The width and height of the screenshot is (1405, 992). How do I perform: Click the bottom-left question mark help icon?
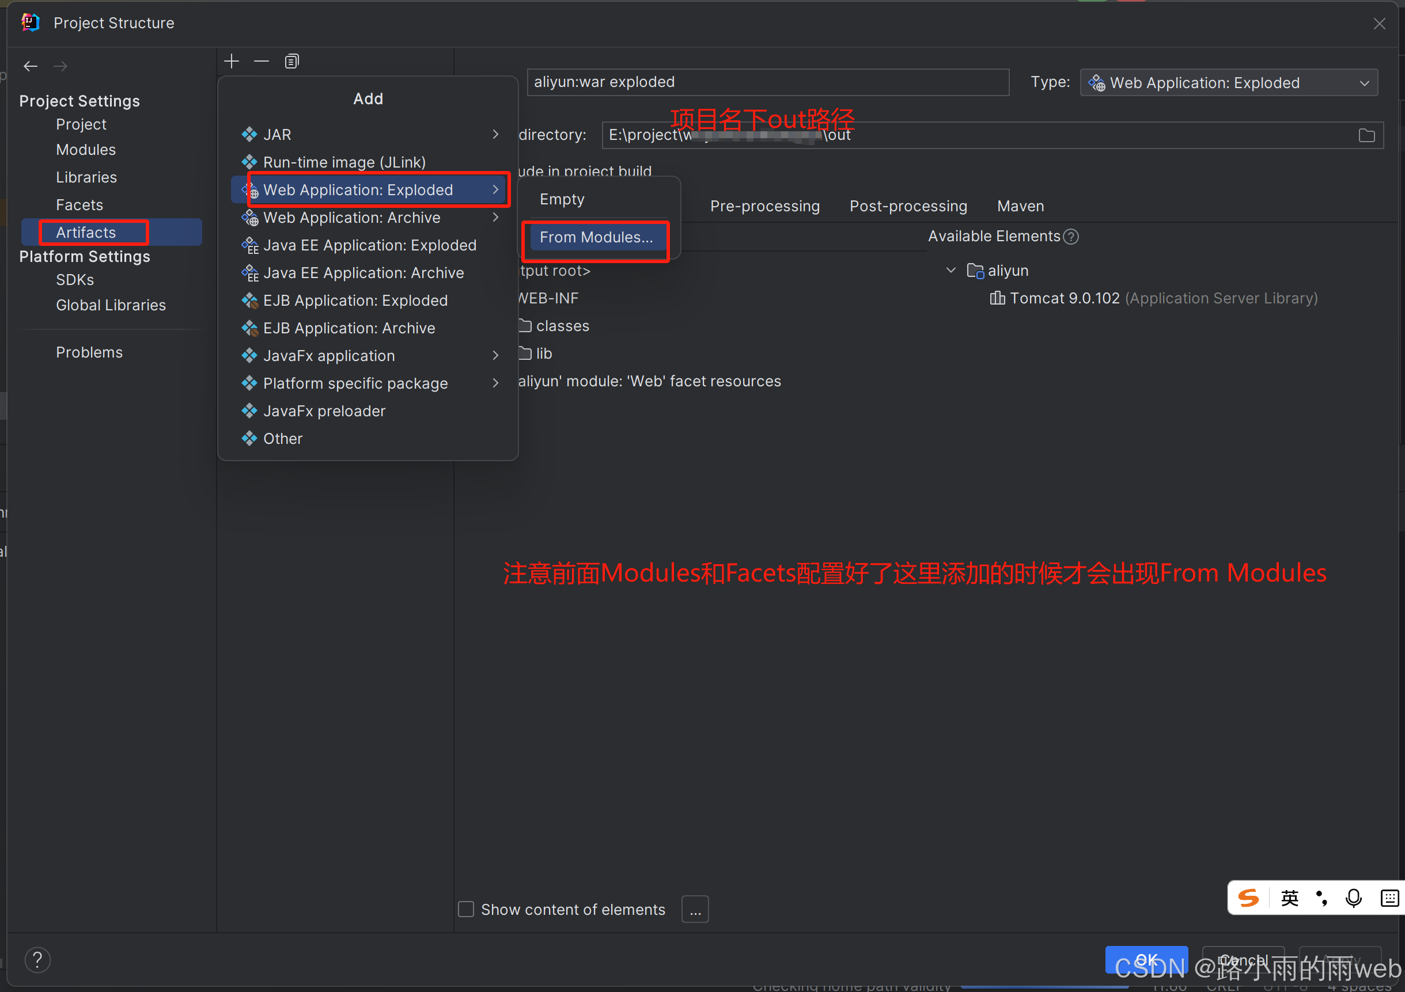pos(37,960)
